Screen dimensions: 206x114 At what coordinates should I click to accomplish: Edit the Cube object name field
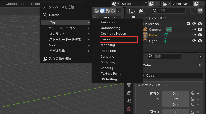[x=174, y=76]
